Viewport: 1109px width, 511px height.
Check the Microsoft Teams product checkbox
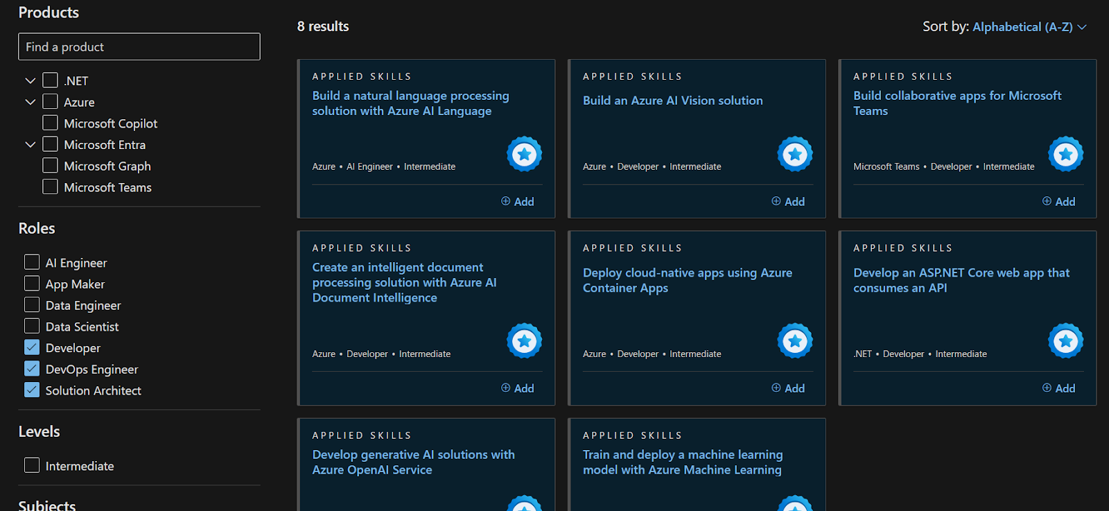(x=50, y=187)
